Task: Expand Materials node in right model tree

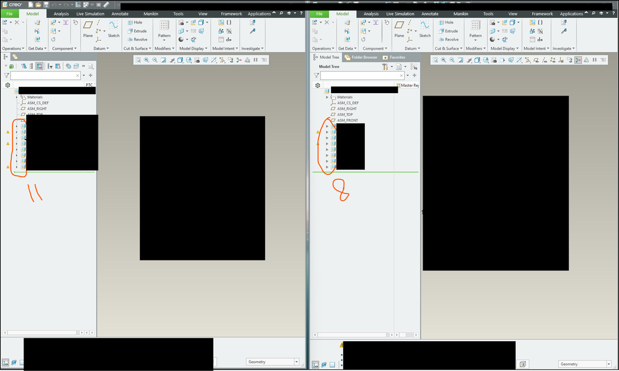Action: [327, 97]
